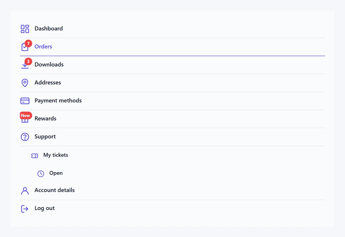Open the Account details menu item
This screenshot has height=237, width=345.
(x=172, y=191)
